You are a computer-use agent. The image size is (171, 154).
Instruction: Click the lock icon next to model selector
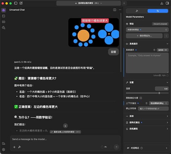tap(124, 3)
